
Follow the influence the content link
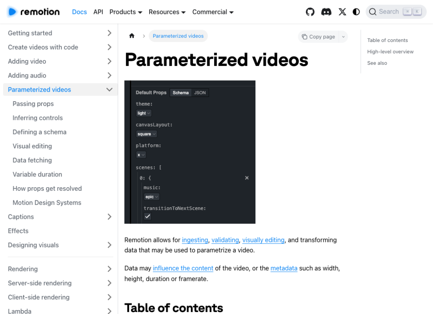(x=183, y=268)
